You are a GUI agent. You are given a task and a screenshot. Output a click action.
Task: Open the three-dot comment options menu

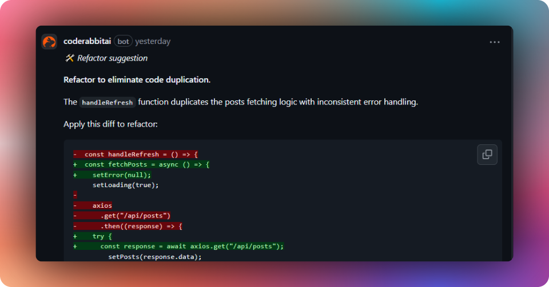click(x=494, y=42)
